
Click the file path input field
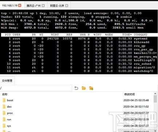(x=36, y=88)
